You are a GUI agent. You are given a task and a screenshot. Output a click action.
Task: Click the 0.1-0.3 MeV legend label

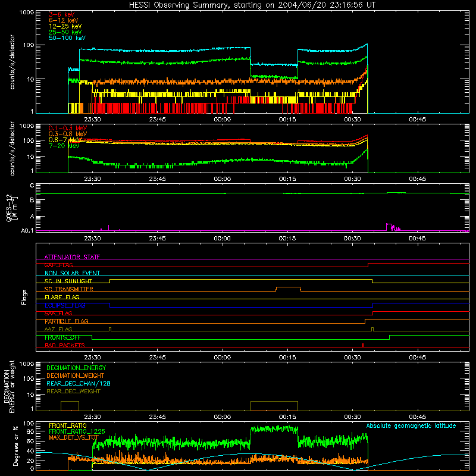[68, 129]
